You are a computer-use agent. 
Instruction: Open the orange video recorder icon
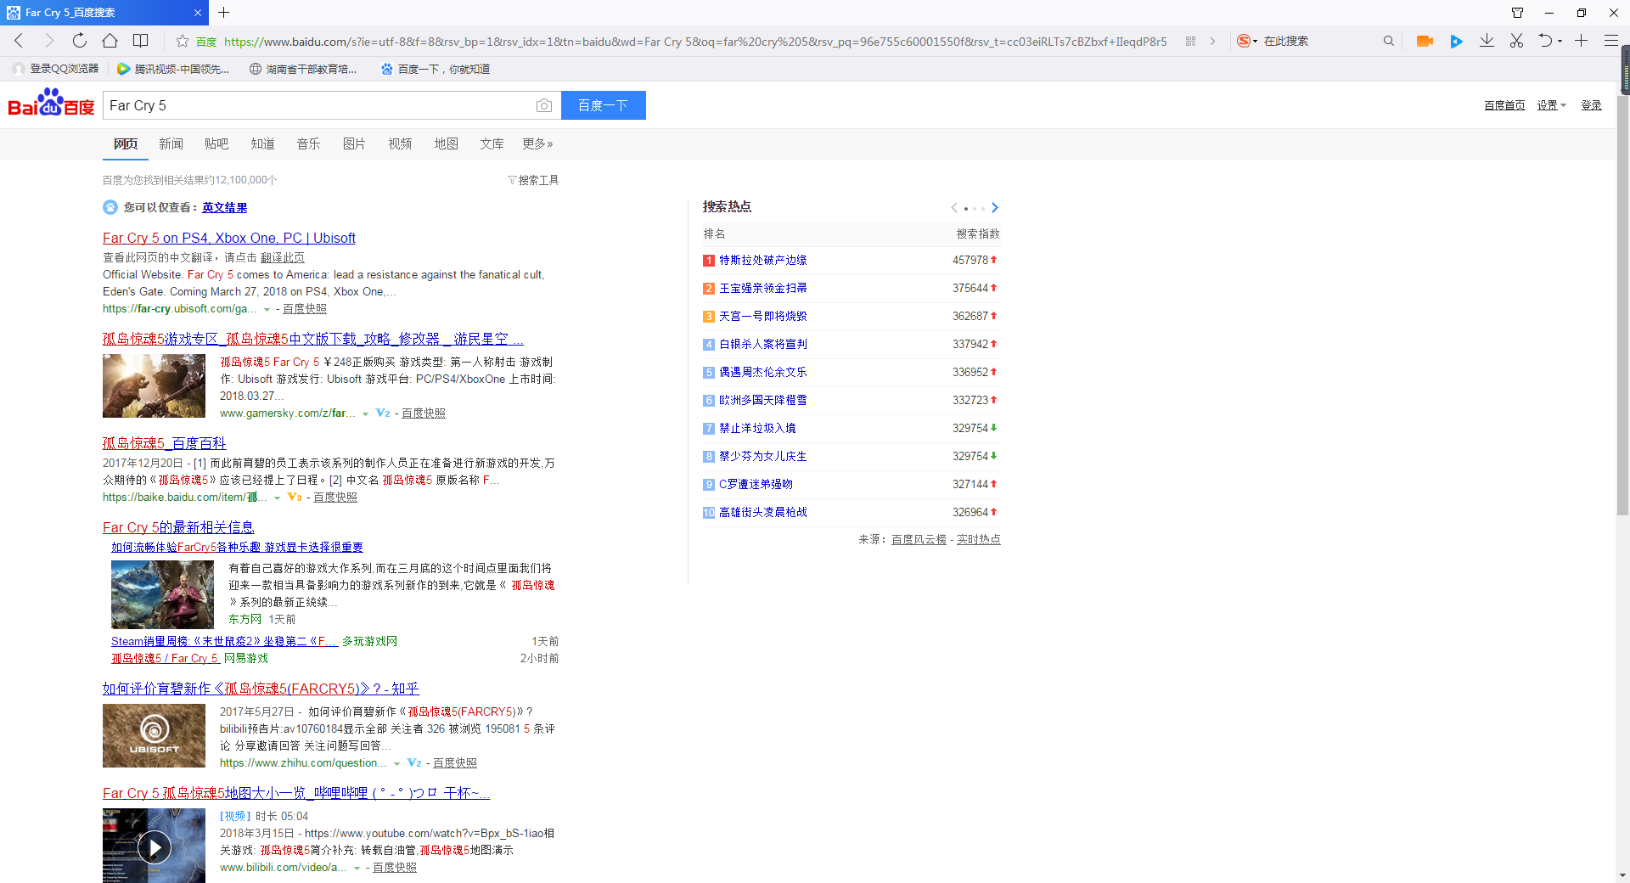point(1425,41)
